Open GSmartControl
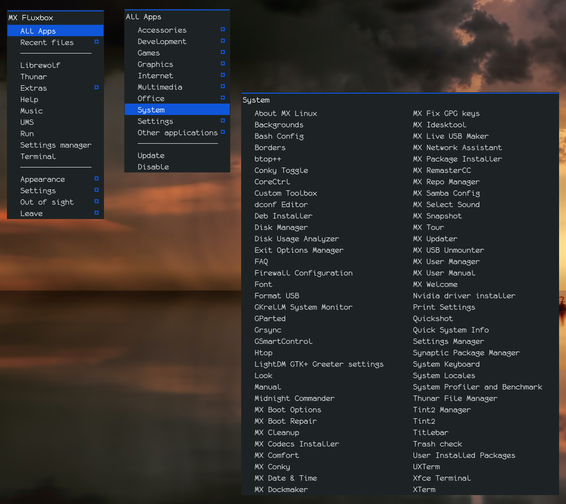566x504 pixels. click(x=283, y=341)
